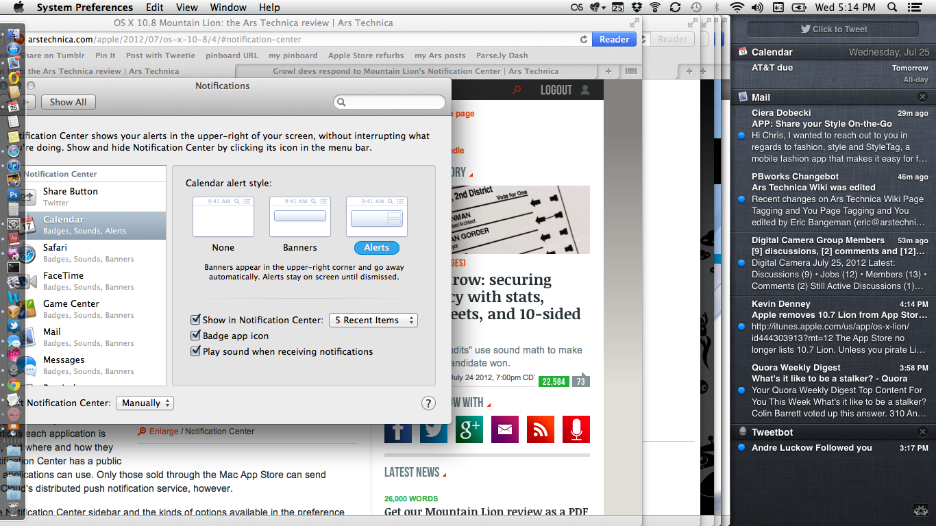Uncheck Badge app icon
This screenshot has width=936, height=526.
(x=195, y=336)
